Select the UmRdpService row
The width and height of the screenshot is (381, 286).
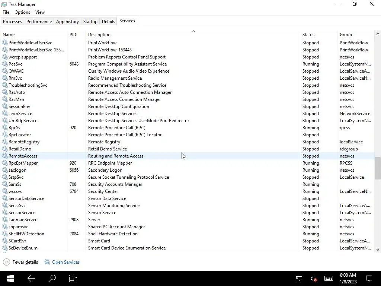(188, 121)
